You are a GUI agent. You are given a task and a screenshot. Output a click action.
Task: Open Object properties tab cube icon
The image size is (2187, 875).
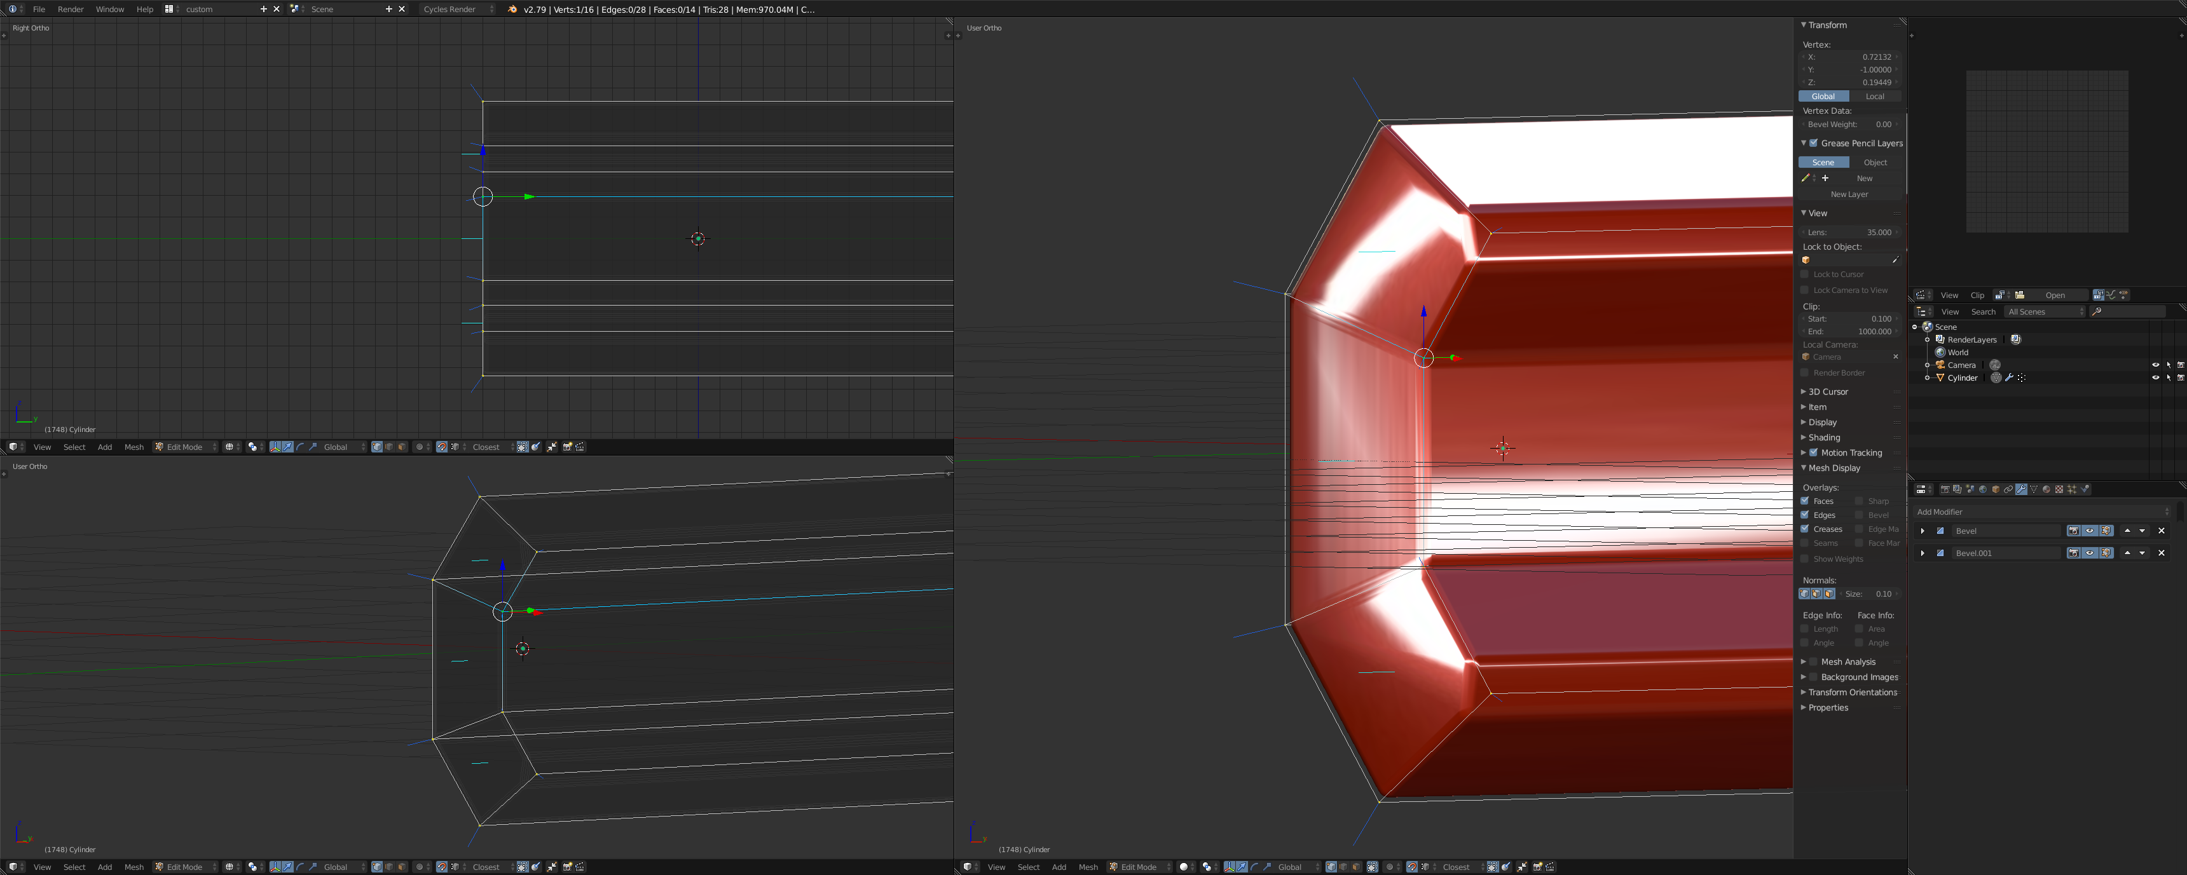pyautogui.click(x=1996, y=490)
